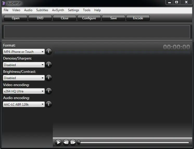Image resolution: width=194 pixels, height=149 pixels.
Task: Open the Tools menu
Action: (x=87, y=10)
